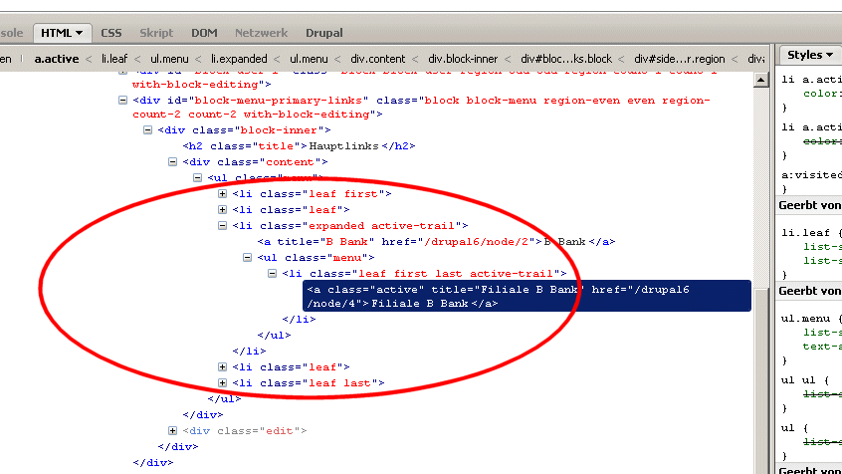Image resolution: width=842 pixels, height=474 pixels.
Task: Expand the li "leaf first" node
Action: (223, 194)
